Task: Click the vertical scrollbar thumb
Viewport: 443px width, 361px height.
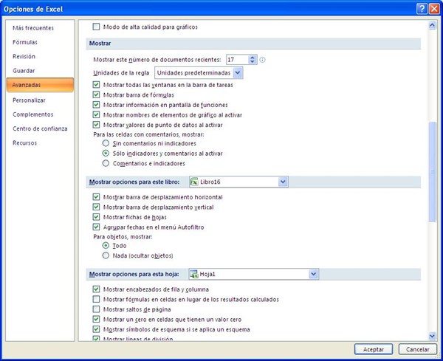Action: 432,172
